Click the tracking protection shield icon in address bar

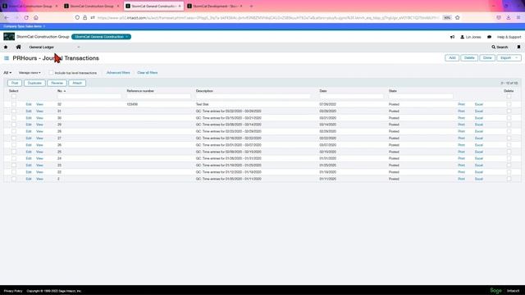tap(77, 17)
